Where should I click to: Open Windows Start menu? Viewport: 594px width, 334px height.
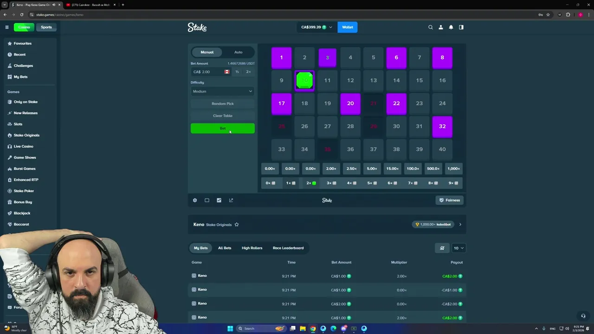click(x=230, y=328)
